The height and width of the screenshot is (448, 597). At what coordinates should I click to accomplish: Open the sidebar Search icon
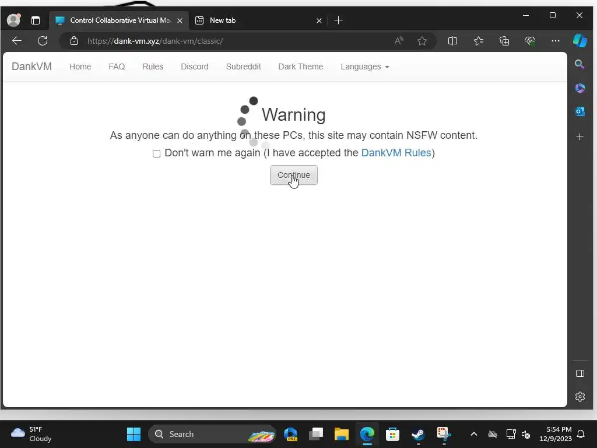[580, 64]
